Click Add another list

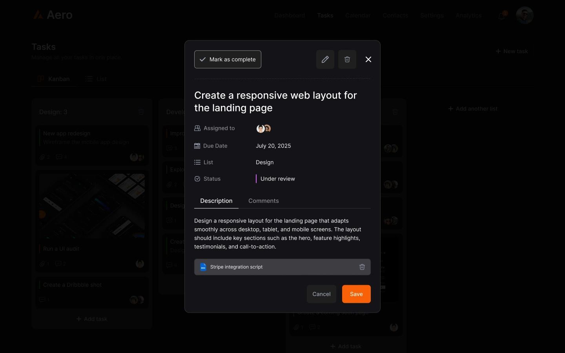[472, 109]
